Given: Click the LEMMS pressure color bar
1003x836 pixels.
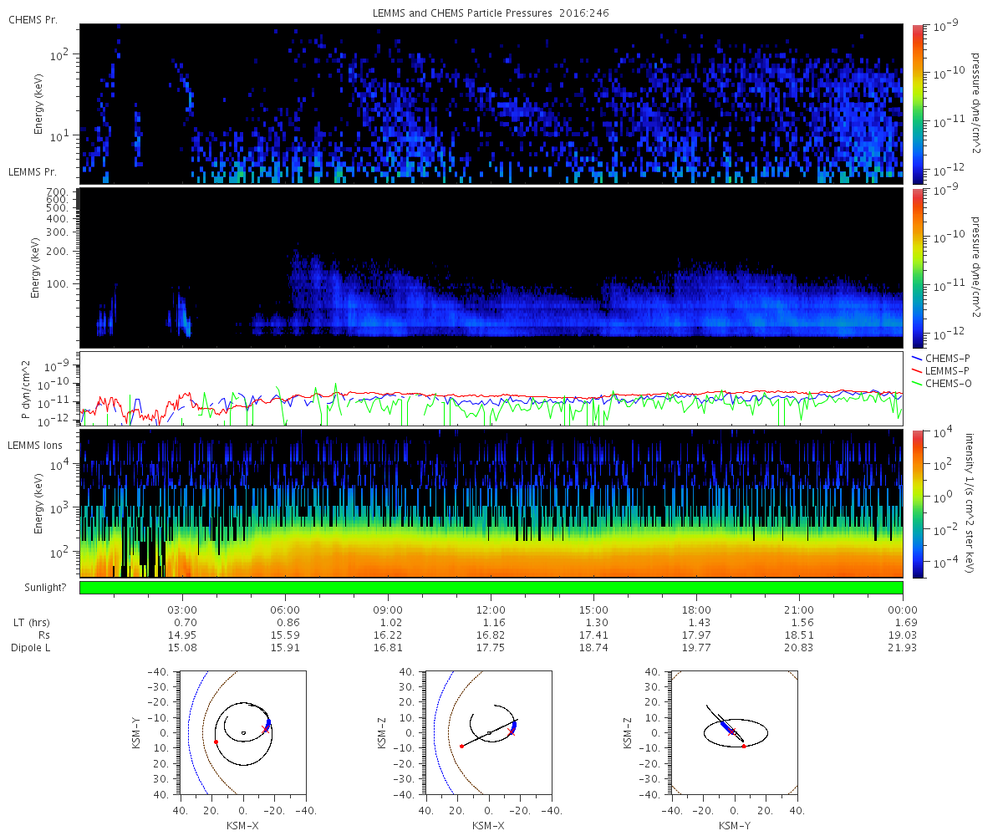Looking at the screenshot, I should (919, 268).
